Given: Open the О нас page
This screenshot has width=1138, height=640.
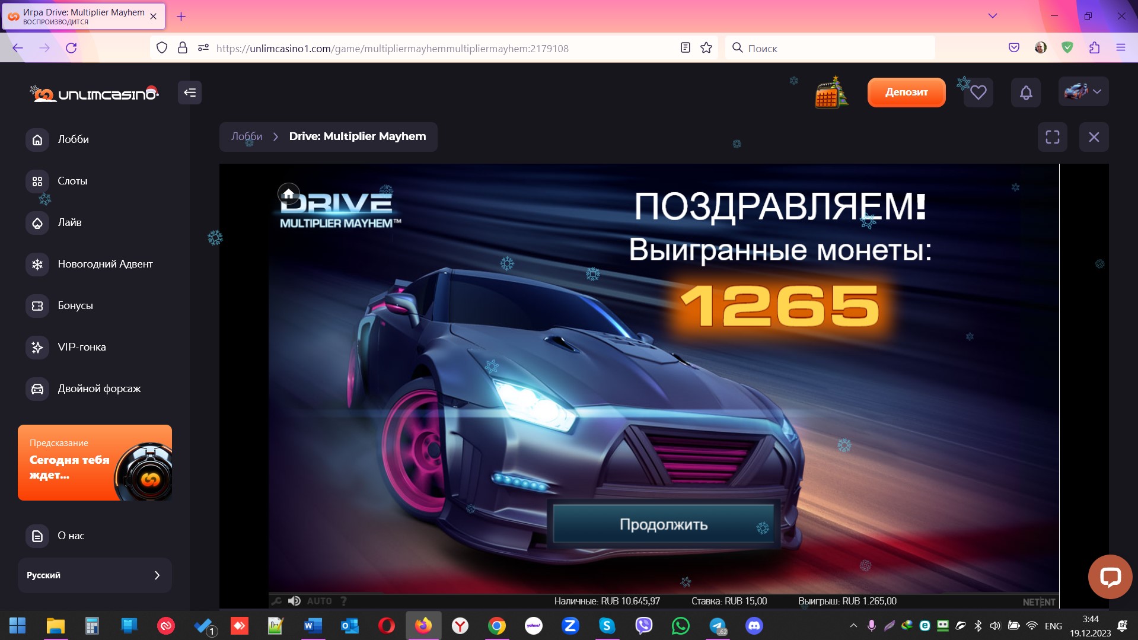Looking at the screenshot, I should [x=55, y=536].
